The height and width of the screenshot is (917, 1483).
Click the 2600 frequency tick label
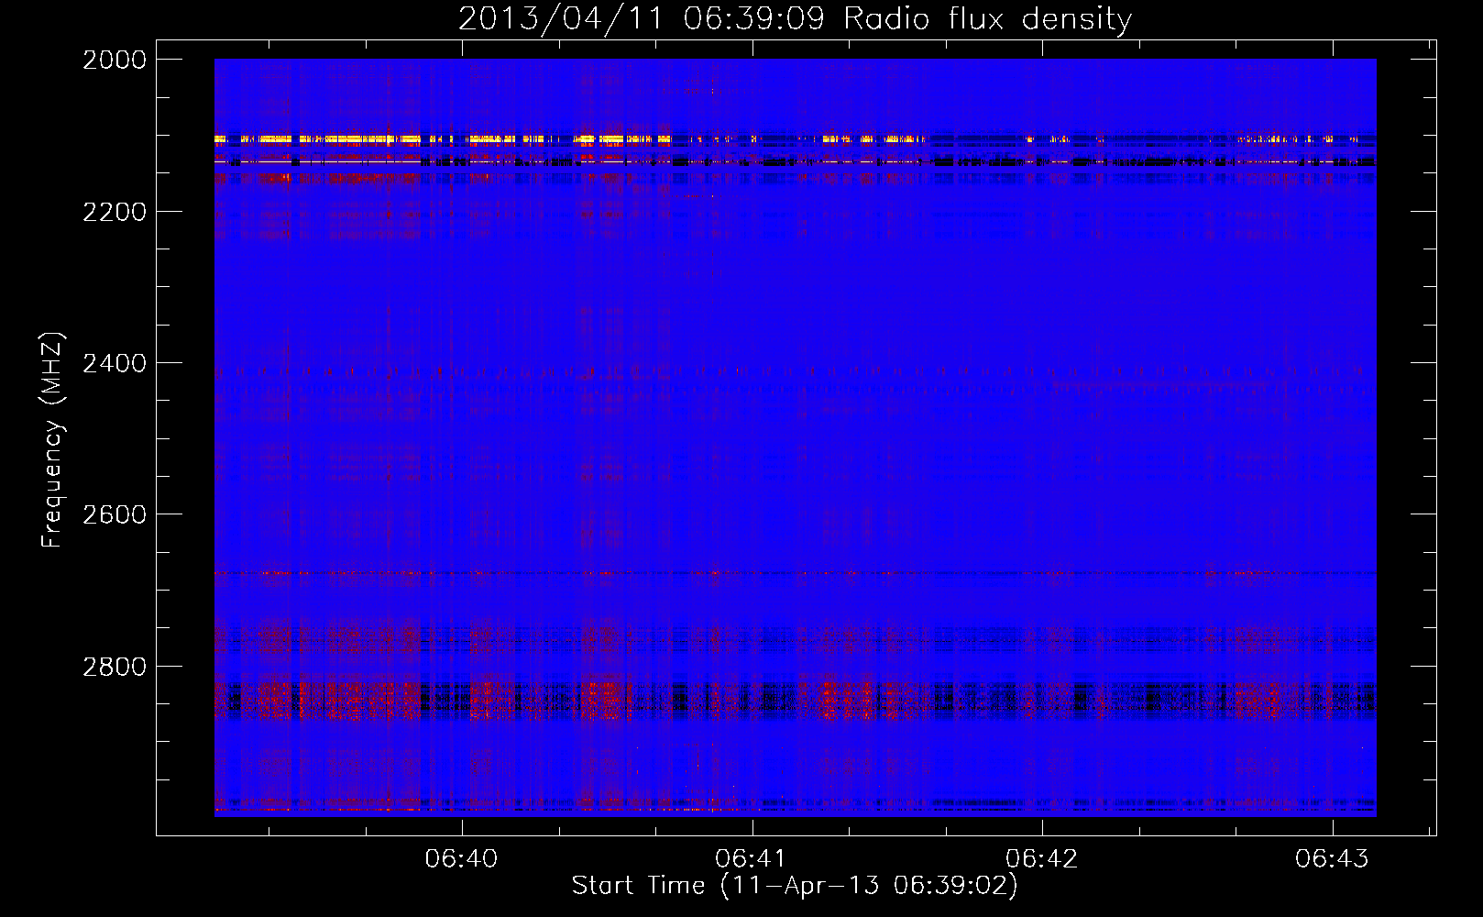tap(115, 514)
